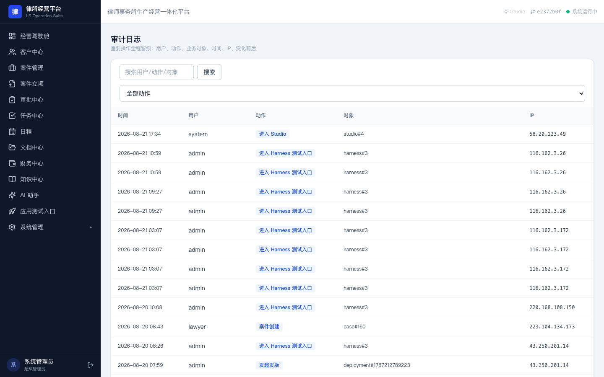Screen dimensions: 604x377
Task: Click the system user cell
Action: coord(198,134)
